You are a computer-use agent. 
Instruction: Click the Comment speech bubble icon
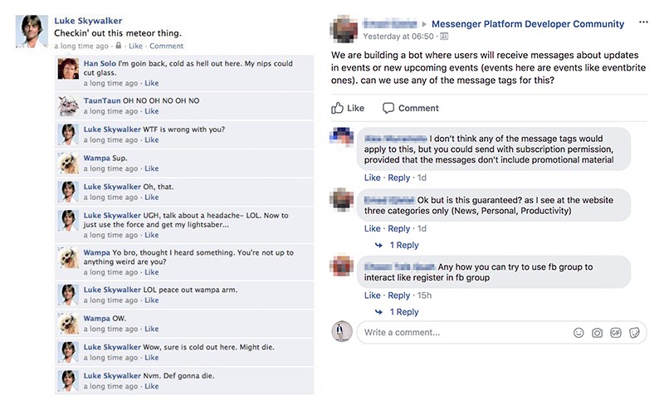coord(388,108)
